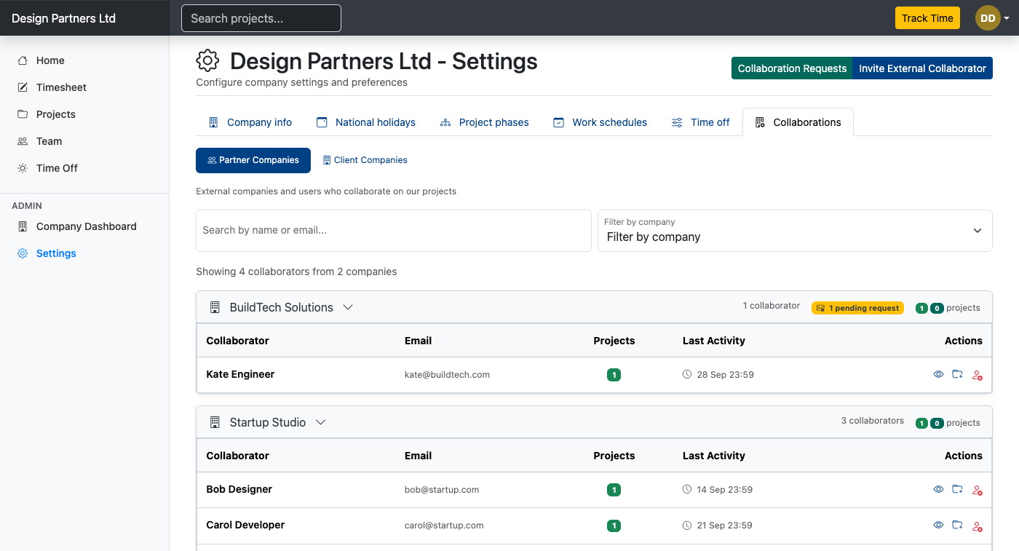Assign project to Kate Engineer folder icon
Screen dimensions: 1019x551
(x=958, y=374)
